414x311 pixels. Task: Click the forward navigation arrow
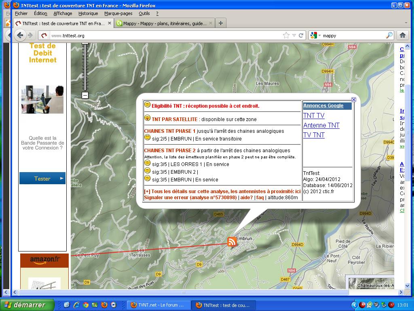pyautogui.click(x=30, y=35)
